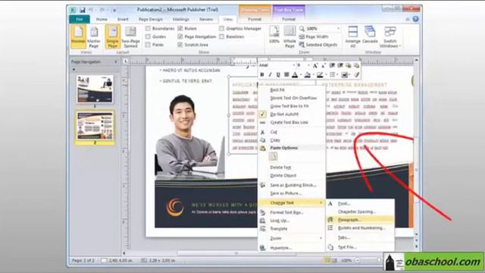Enable the Fields checkbox

tap(149, 45)
